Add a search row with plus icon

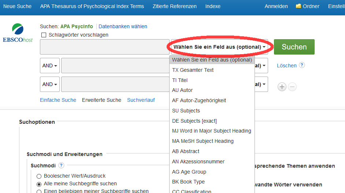(x=282, y=87)
